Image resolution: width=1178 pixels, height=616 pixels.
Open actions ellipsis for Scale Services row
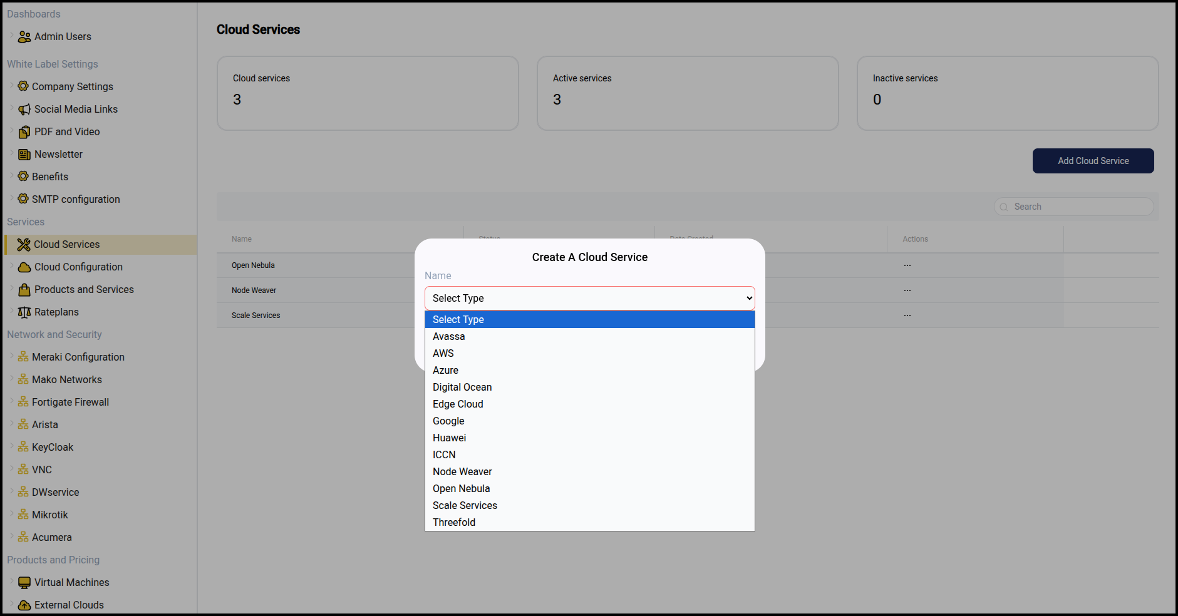pyautogui.click(x=907, y=316)
